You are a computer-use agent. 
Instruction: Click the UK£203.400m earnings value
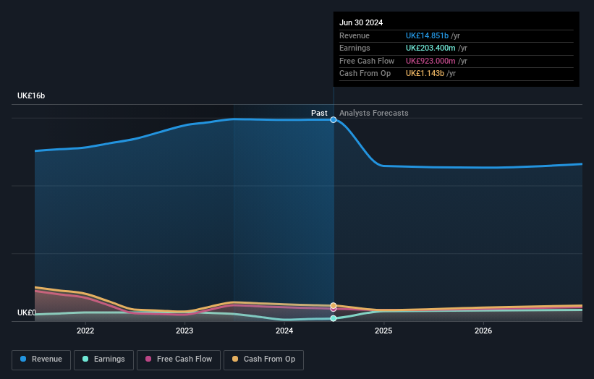pos(430,48)
